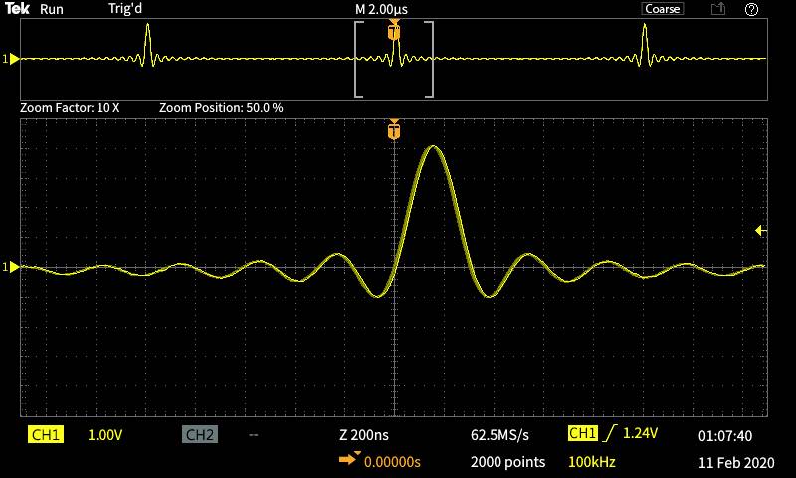Click the left zoom bracket in overview
The image size is (796, 478).
click(359, 60)
